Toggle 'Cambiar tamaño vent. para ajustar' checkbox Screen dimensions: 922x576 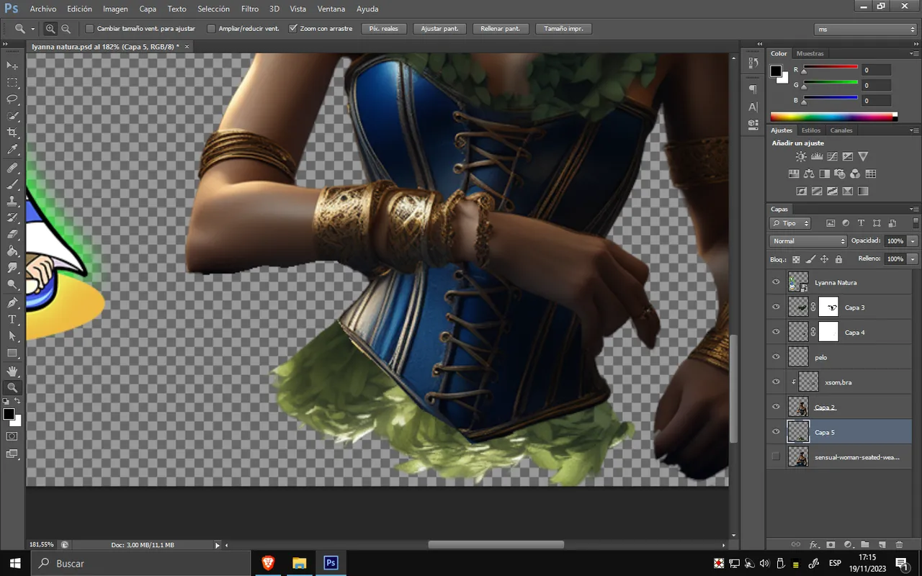(x=89, y=29)
